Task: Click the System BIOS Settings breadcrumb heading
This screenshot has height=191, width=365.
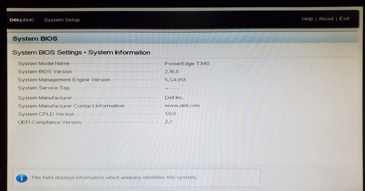Action: tap(81, 52)
